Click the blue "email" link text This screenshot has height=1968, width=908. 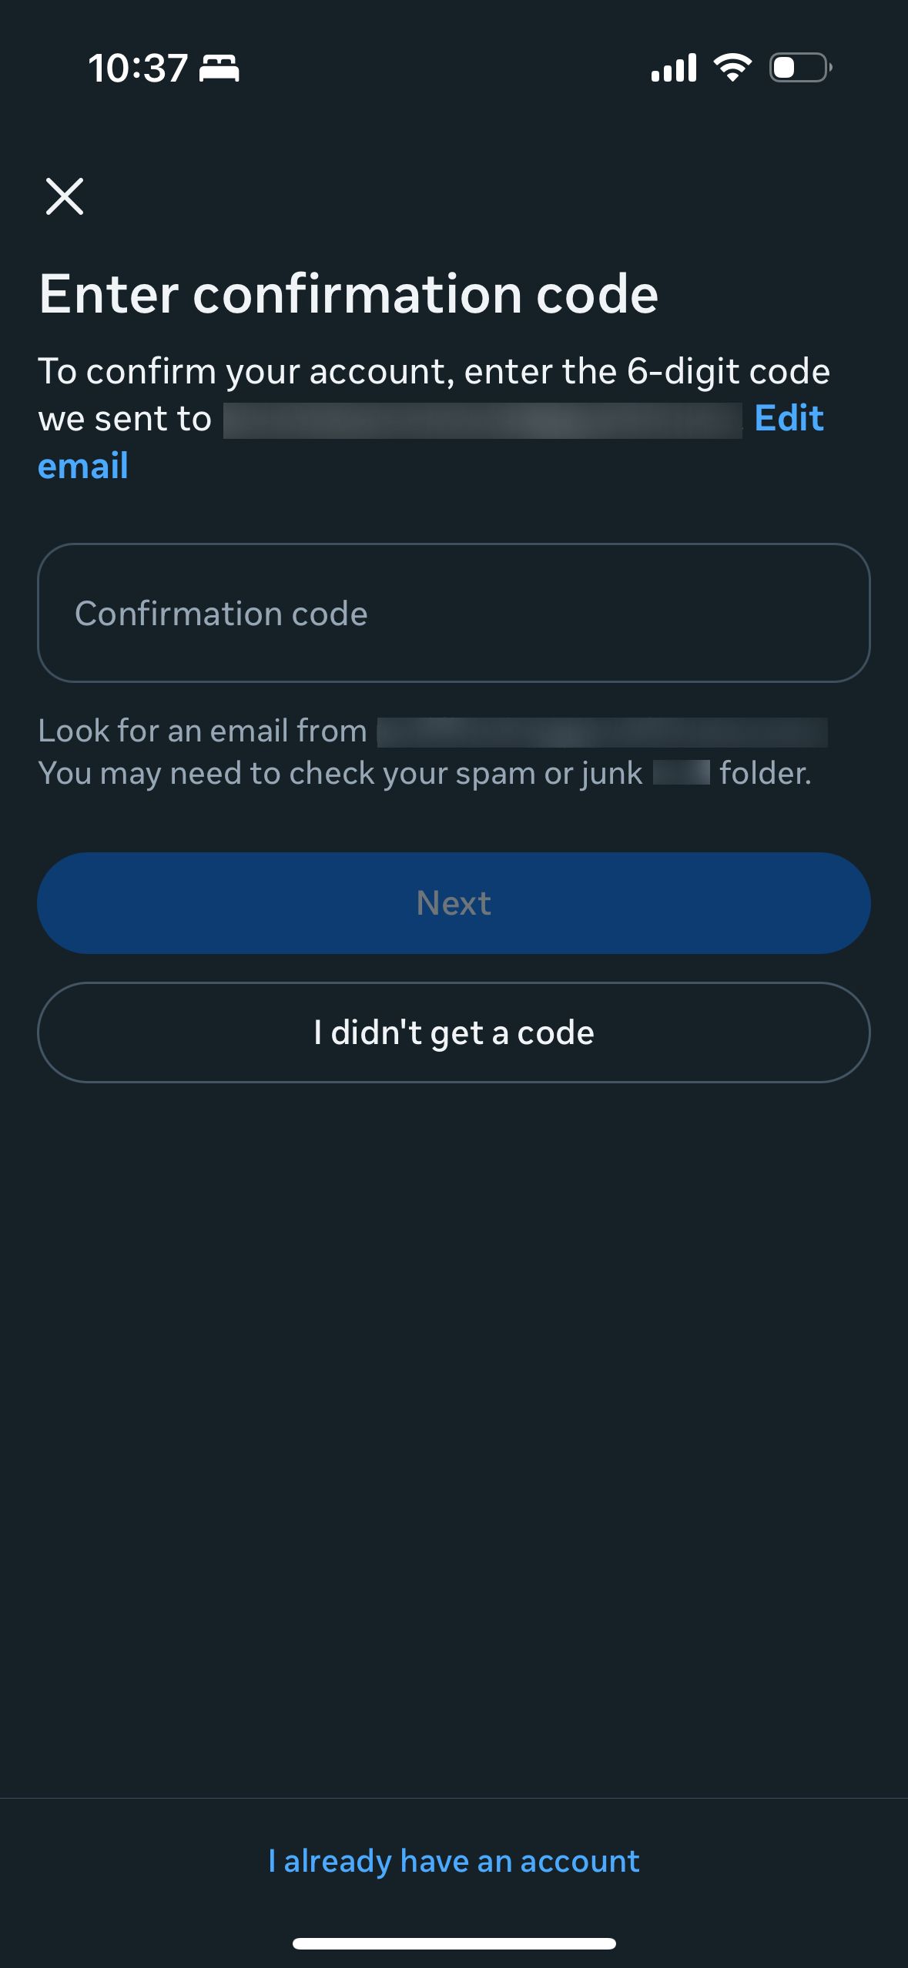tap(83, 467)
